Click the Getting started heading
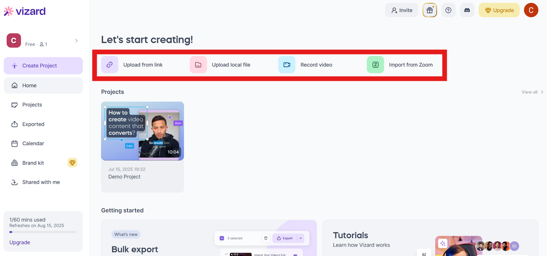The height and width of the screenshot is (256, 547). coord(122,210)
